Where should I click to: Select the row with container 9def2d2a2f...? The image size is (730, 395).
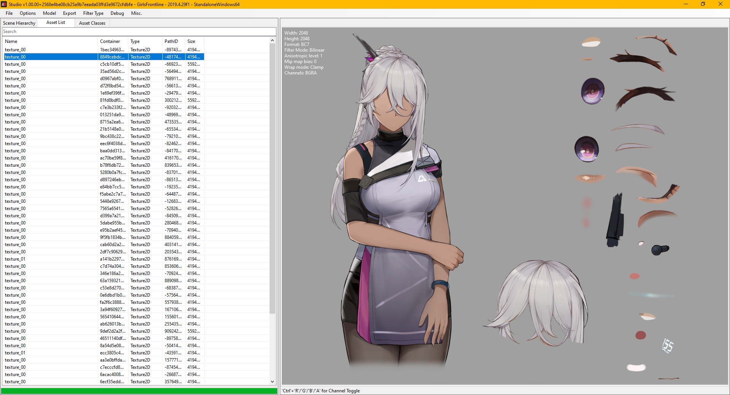click(104, 331)
